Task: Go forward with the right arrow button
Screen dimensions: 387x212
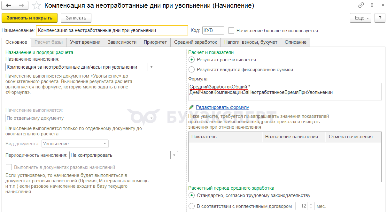Action: pos(21,5)
